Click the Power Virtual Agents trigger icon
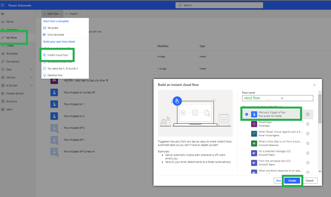The height and width of the screenshot is (197, 331). coord(254,133)
